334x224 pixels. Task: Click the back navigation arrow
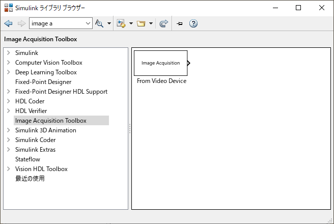8,23
